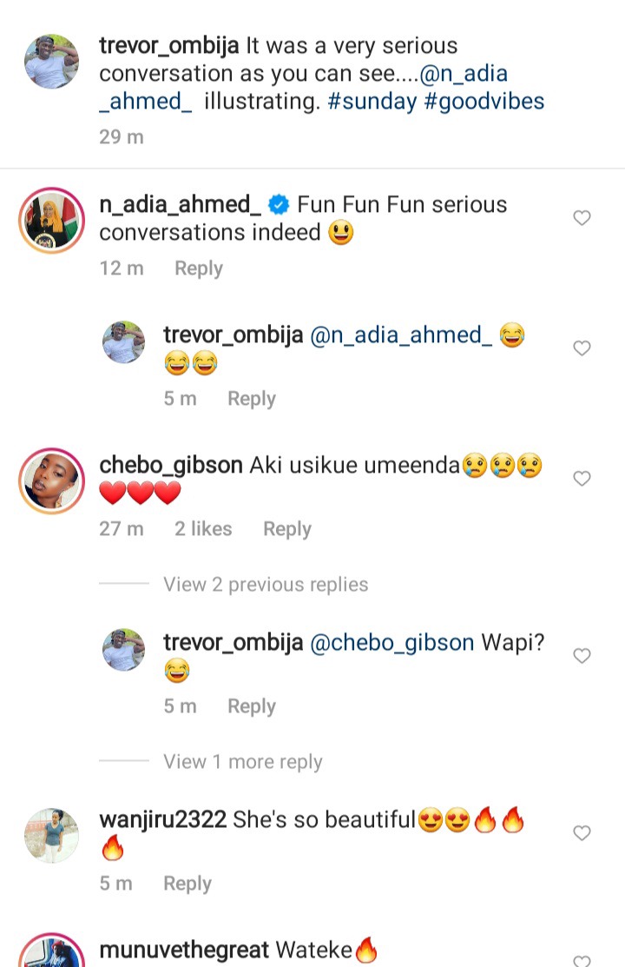Reply to trevor_ombija's Wapi? comment

click(x=252, y=706)
